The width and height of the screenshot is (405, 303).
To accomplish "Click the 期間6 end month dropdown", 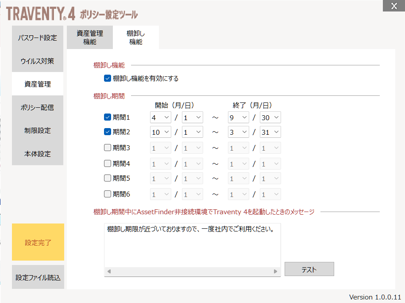I will point(239,194).
